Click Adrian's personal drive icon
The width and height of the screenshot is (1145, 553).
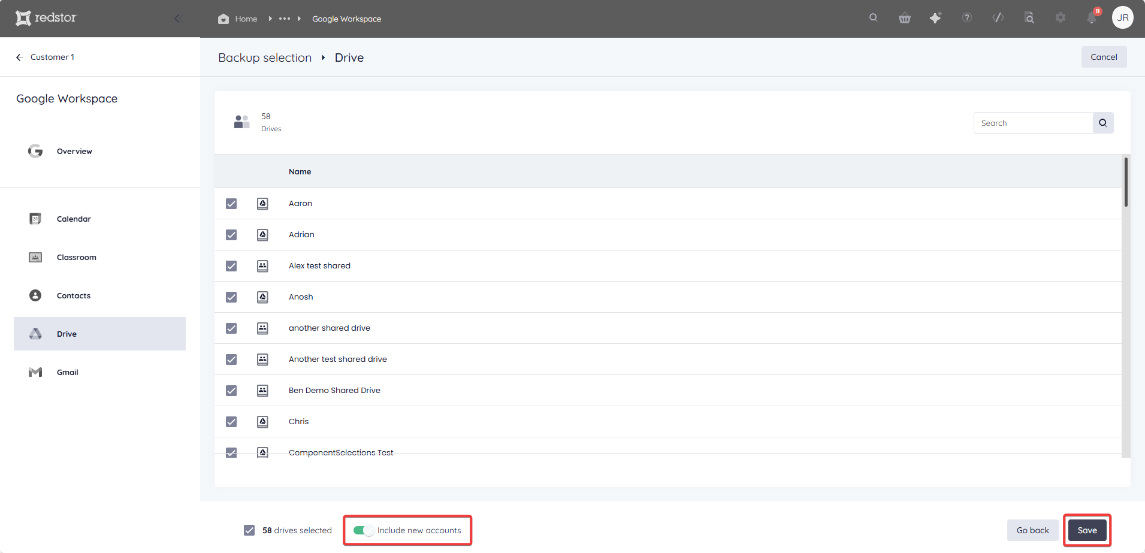262,235
